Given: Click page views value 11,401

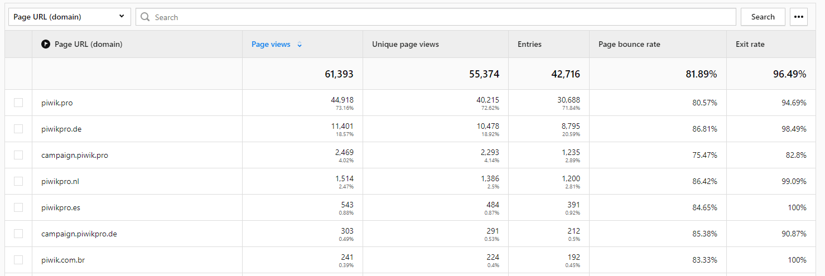Looking at the screenshot, I should coord(342,126).
